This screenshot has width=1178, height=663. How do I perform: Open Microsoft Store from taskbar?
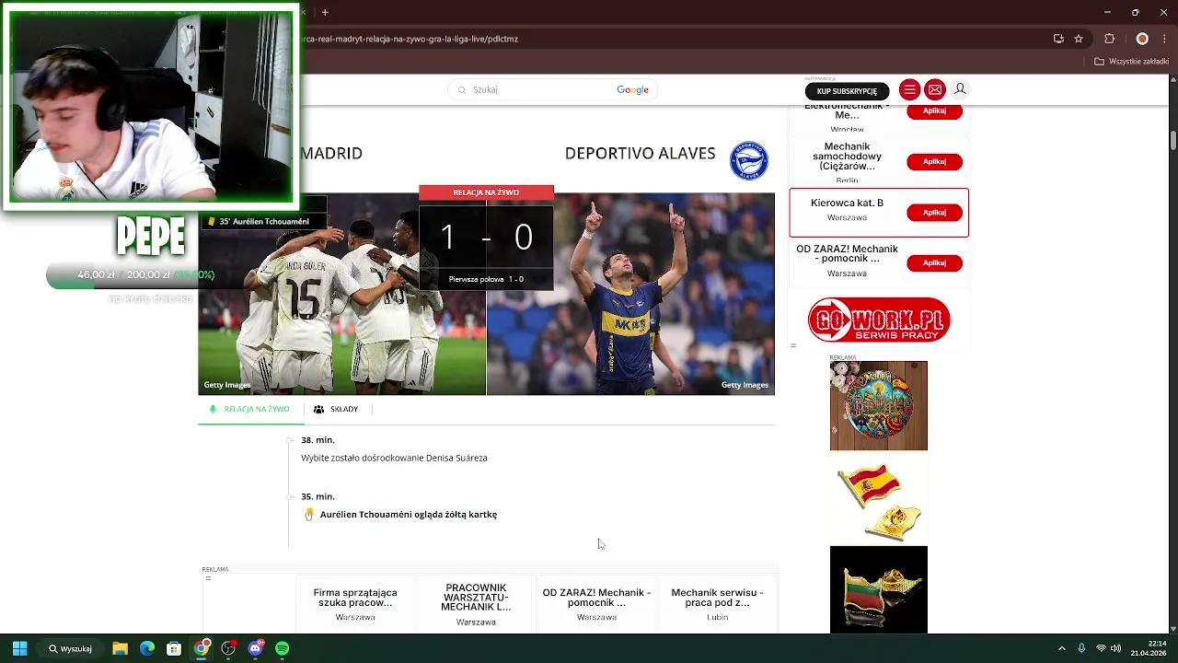[174, 648]
